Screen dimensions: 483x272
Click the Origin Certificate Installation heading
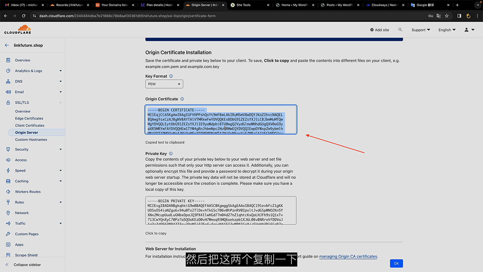click(x=178, y=52)
